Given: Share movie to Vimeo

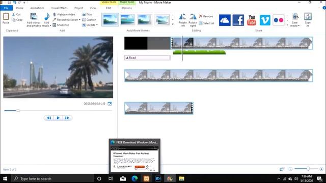Looking at the screenshot, I should (x=265, y=20).
